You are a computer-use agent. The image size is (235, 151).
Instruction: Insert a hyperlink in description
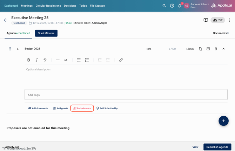(121, 60)
